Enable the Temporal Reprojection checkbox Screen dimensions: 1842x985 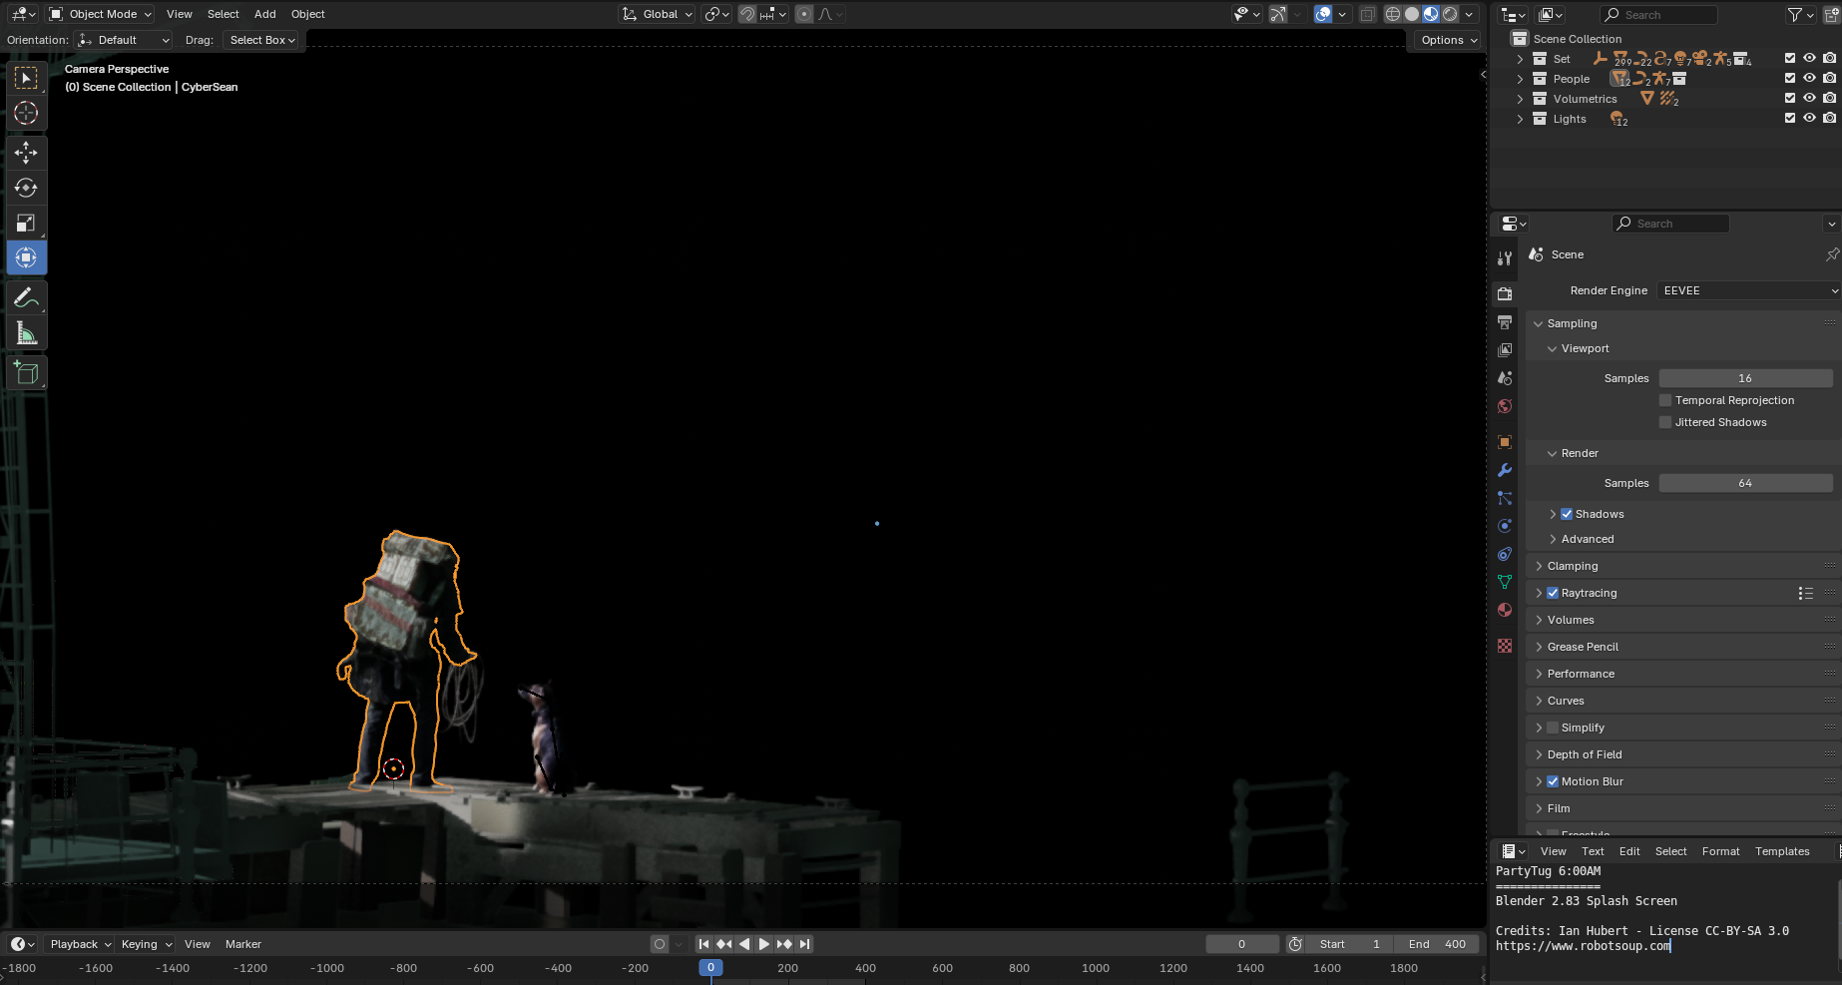1665,400
